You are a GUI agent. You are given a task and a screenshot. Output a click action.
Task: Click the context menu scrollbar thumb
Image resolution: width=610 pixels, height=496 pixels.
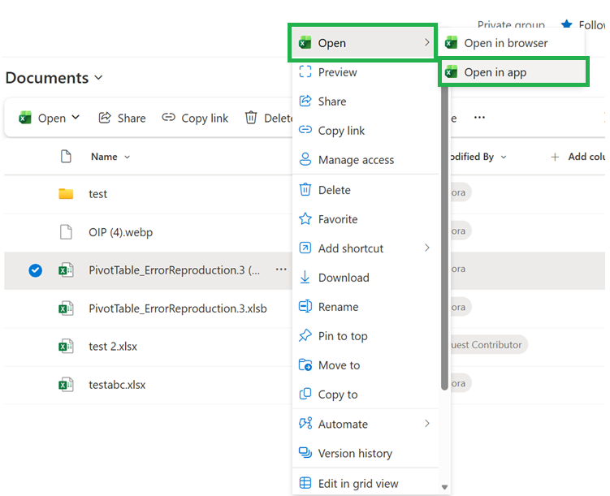pyautogui.click(x=444, y=238)
